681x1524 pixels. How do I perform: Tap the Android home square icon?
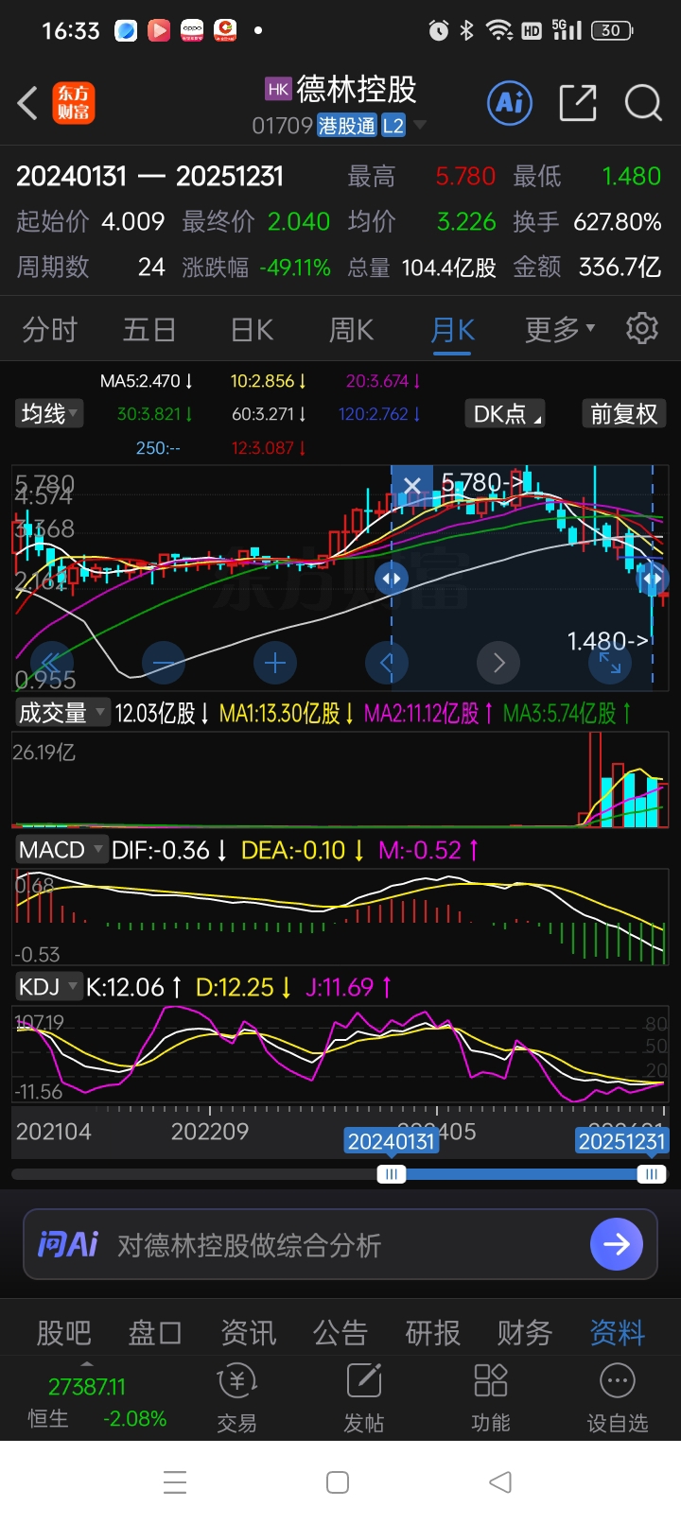click(x=338, y=1481)
